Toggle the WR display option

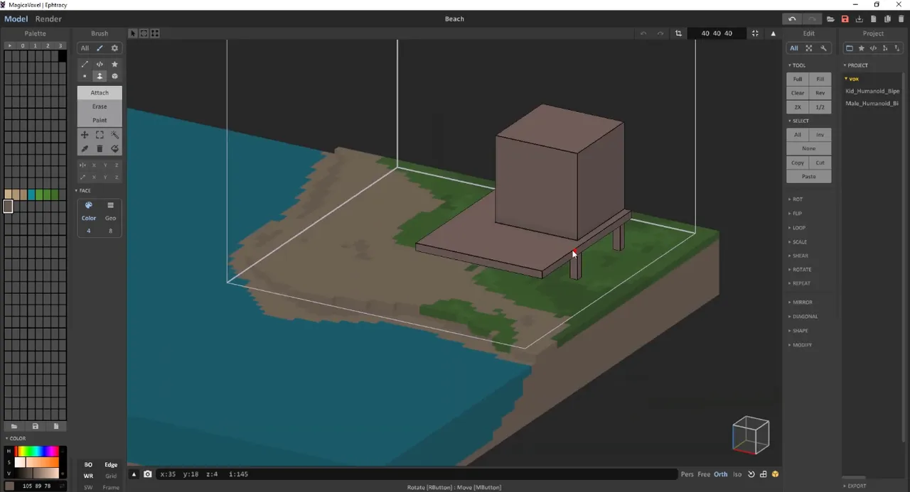88,476
